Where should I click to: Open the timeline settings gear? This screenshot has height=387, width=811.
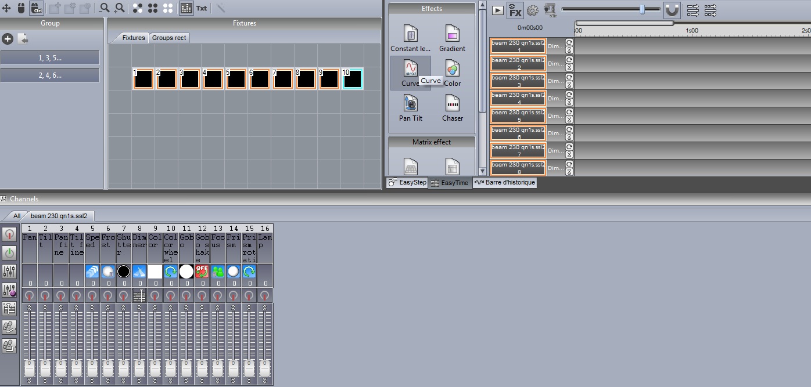click(532, 10)
